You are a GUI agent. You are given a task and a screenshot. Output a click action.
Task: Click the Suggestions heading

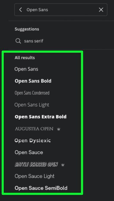click(x=27, y=29)
